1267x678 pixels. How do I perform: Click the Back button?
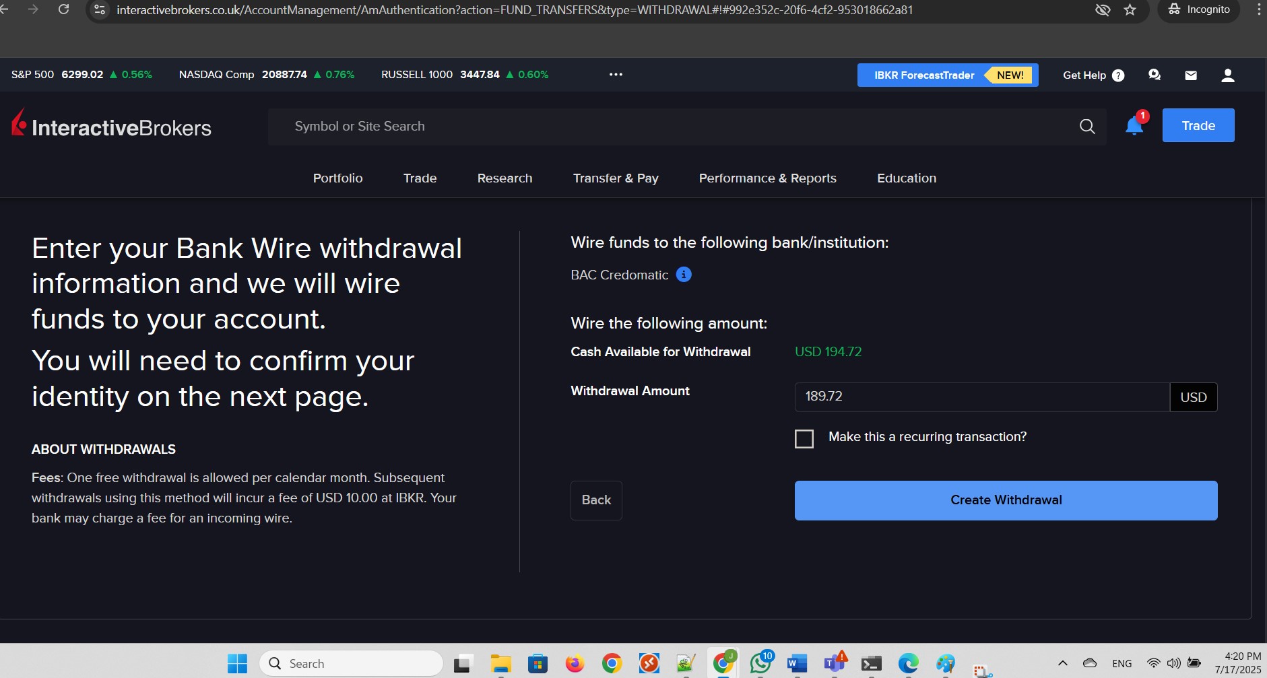pyautogui.click(x=596, y=500)
